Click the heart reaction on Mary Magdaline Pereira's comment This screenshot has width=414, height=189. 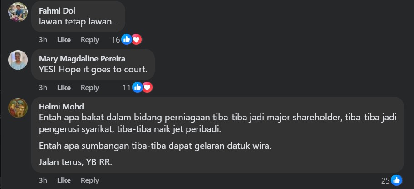pos(148,87)
